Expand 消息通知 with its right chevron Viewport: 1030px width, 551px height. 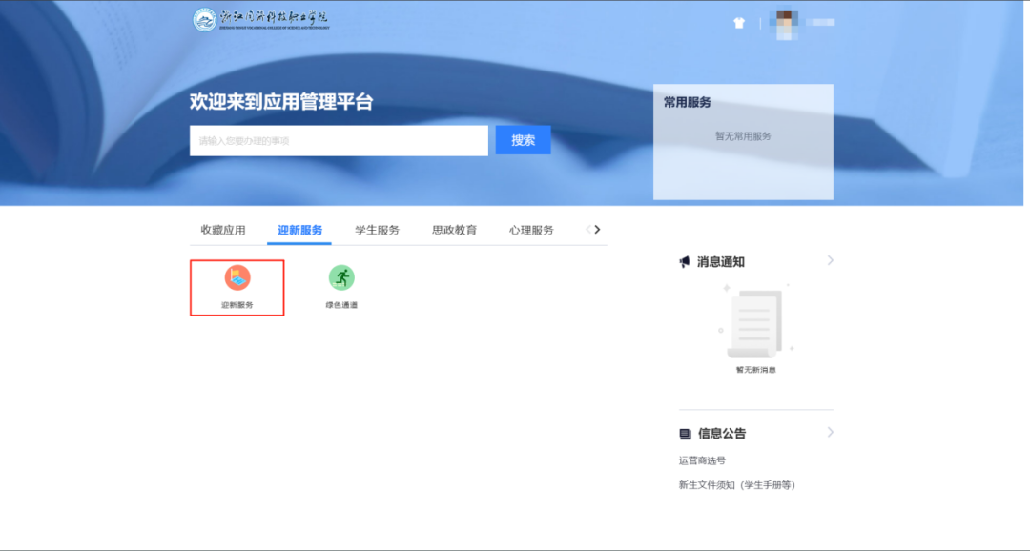[x=830, y=260]
